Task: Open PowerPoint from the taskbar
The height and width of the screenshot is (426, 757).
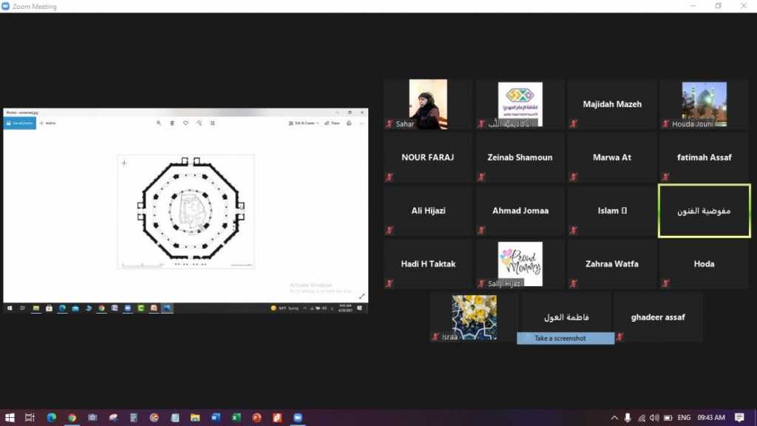Action: coord(257,418)
